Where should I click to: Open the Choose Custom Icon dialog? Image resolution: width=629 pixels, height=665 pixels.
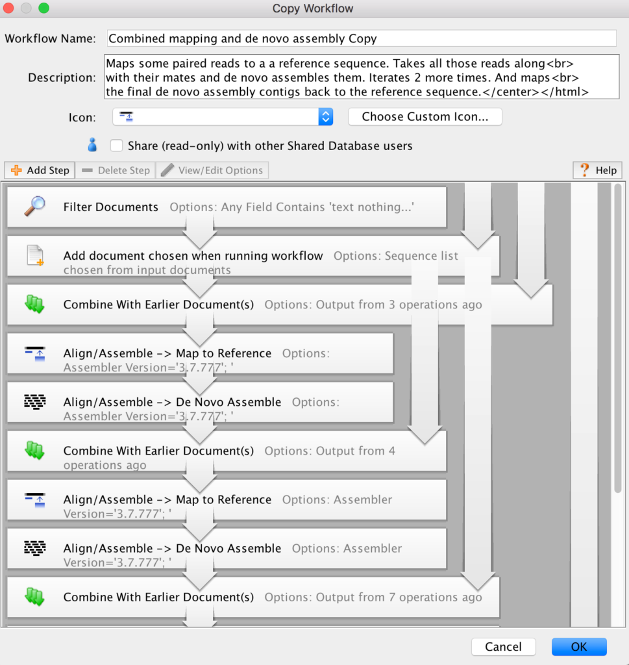point(425,117)
